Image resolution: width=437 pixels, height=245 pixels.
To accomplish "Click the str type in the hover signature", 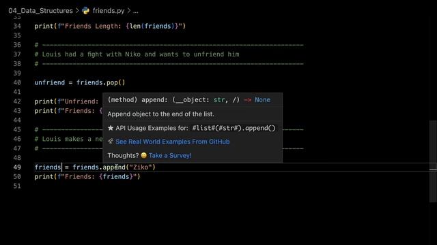I will point(219,100).
